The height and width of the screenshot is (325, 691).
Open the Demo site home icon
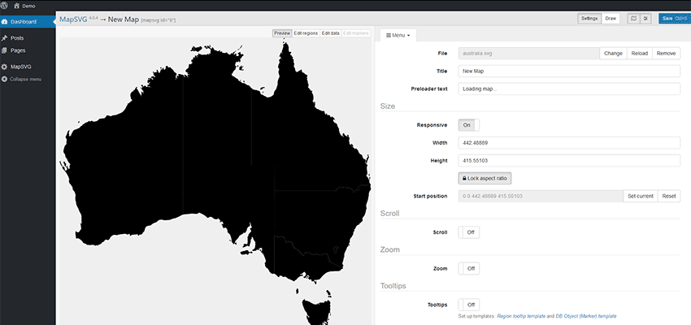(x=18, y=5)
